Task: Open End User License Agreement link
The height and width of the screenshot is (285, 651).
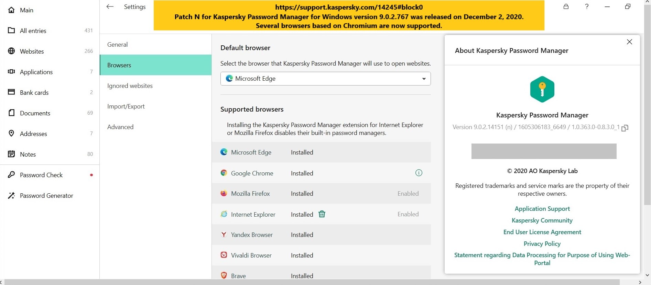Action: coord(542,232)
